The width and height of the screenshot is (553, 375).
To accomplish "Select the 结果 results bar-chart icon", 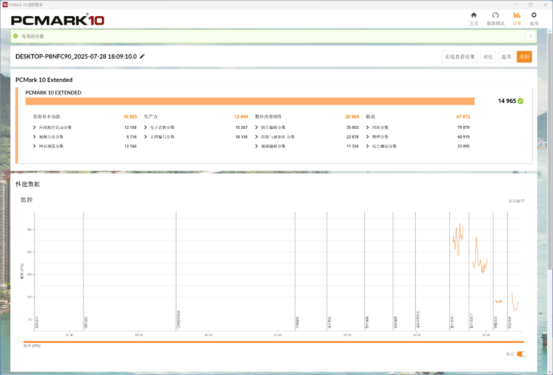I will [517, 15].
